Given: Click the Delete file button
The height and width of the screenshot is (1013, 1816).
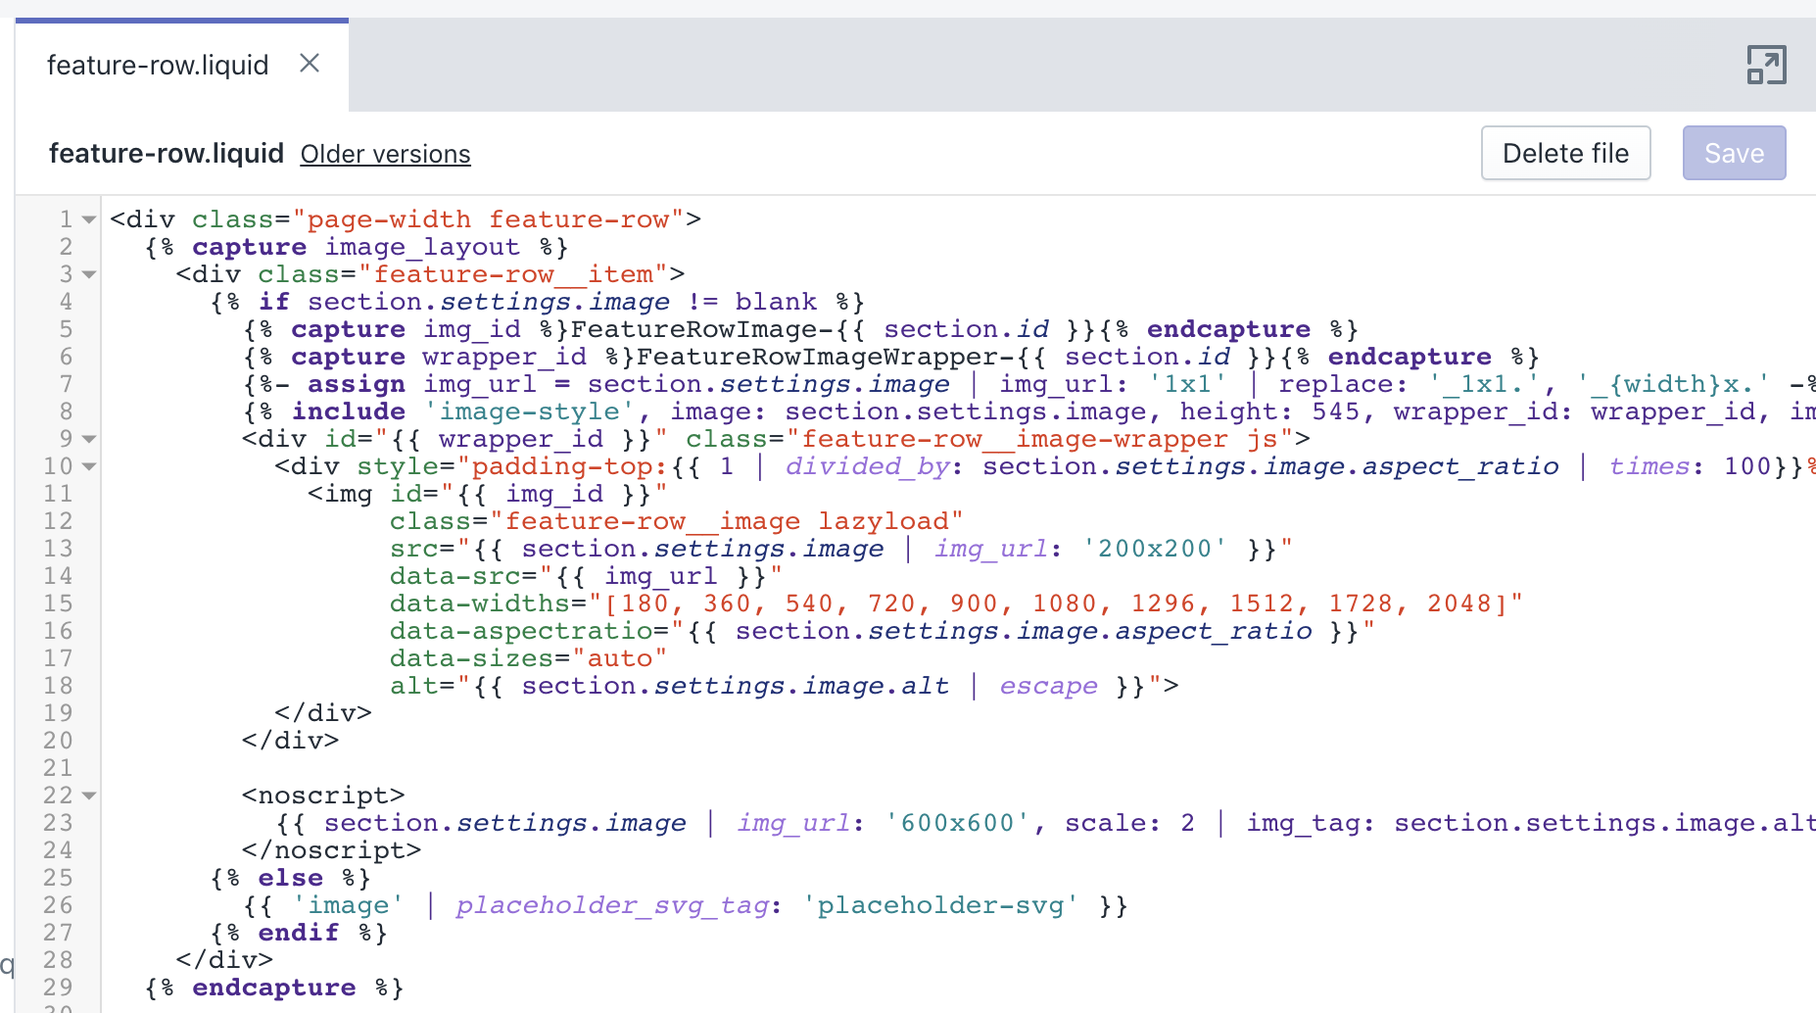Looking at the screenshot, I should click(1564, 153).
